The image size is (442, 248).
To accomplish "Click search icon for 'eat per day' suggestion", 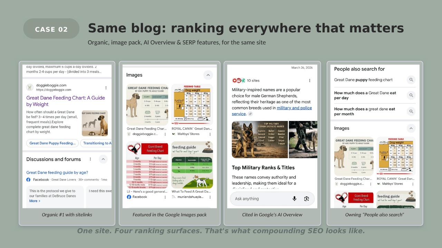I will 411,95.
